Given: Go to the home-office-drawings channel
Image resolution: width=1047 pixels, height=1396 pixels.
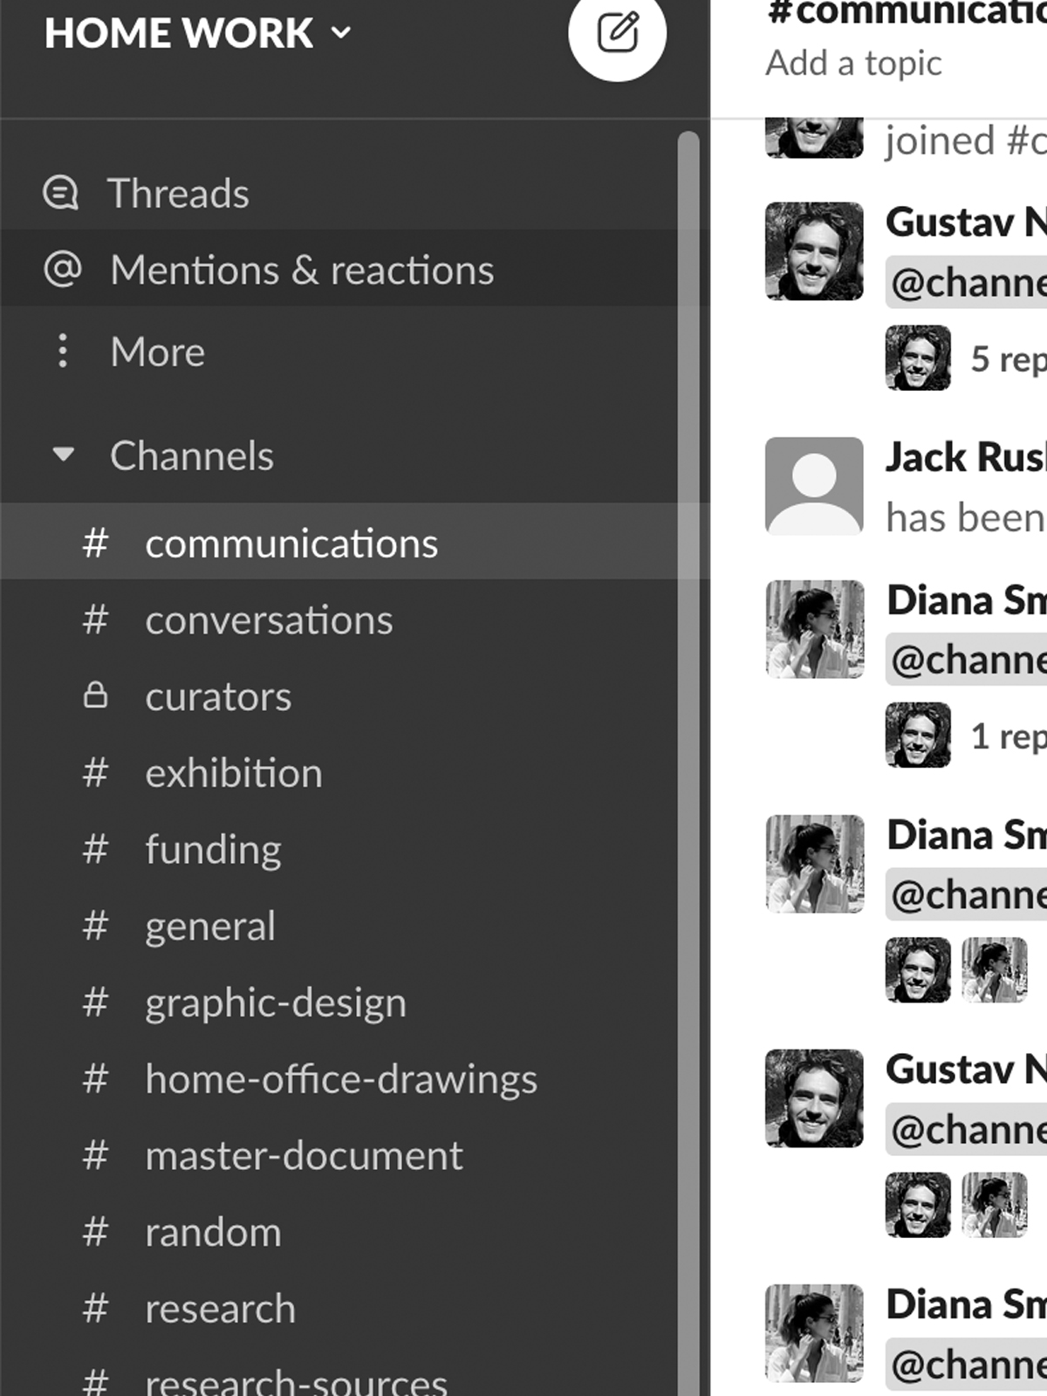Looking at the screenshot, I should pyautogui.click(x=341, y=1079).
